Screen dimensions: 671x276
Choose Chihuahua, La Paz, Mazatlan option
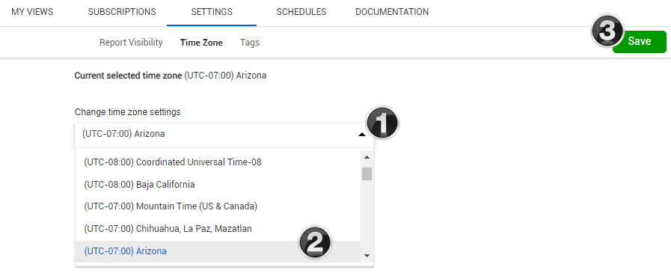pyautogui.click(x=218, y=228)
